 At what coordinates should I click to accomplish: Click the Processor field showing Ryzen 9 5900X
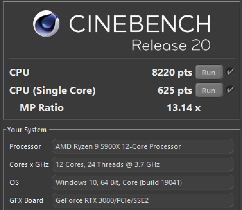[x=143, y=146]
